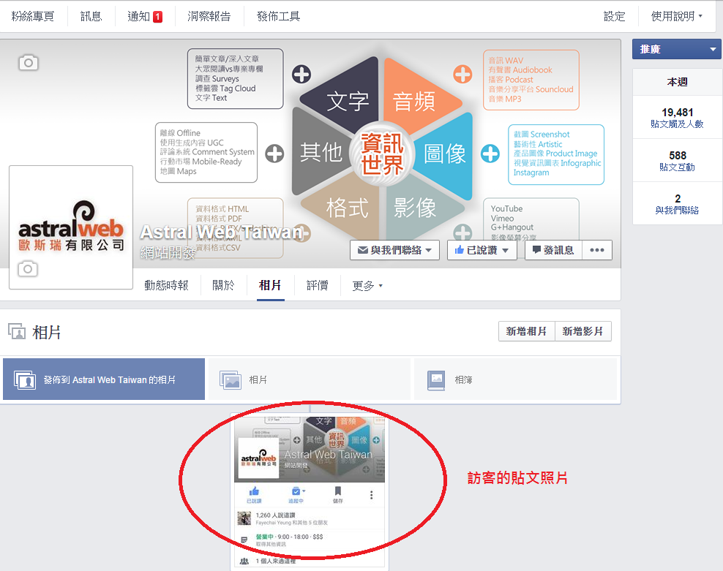Image resolution: width=723 pixels, height=571 pixels.
Task: Click 貼文互動 link
Action: (677, 167)
